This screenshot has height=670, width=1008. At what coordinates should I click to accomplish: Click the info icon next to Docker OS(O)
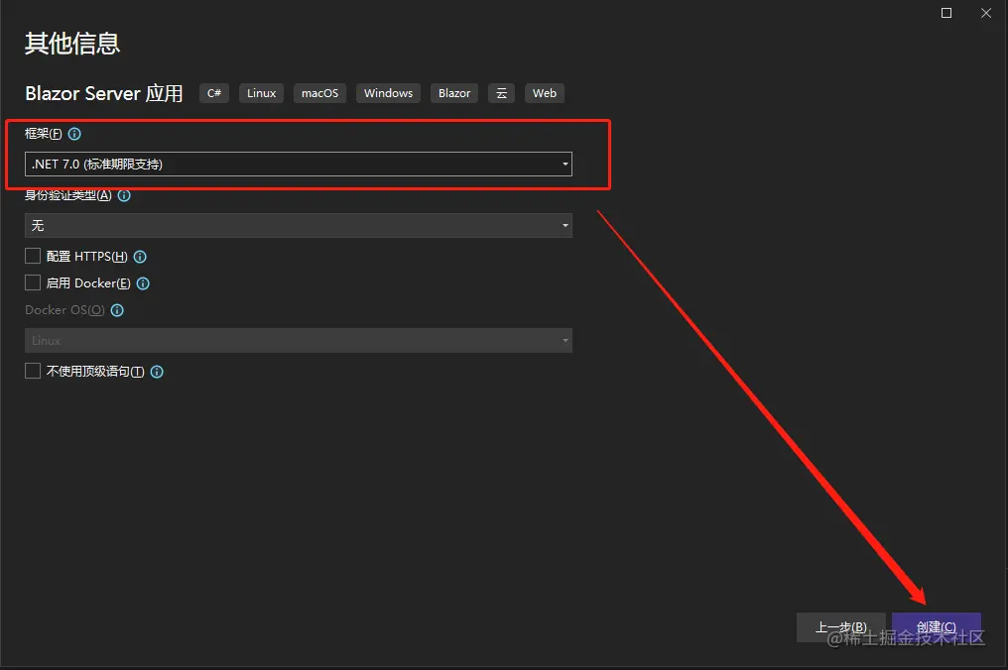pos(117,310)
